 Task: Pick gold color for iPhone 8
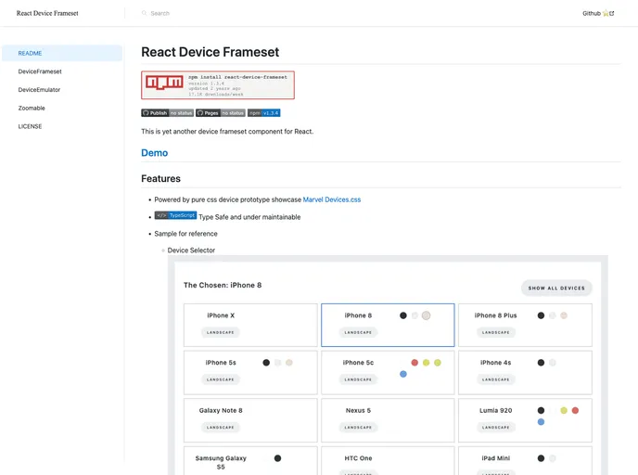tap(426, 315)
